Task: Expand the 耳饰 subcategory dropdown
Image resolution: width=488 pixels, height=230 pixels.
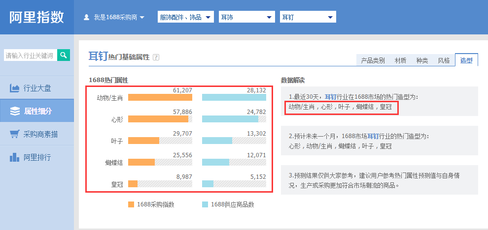Action: (247, 17)
